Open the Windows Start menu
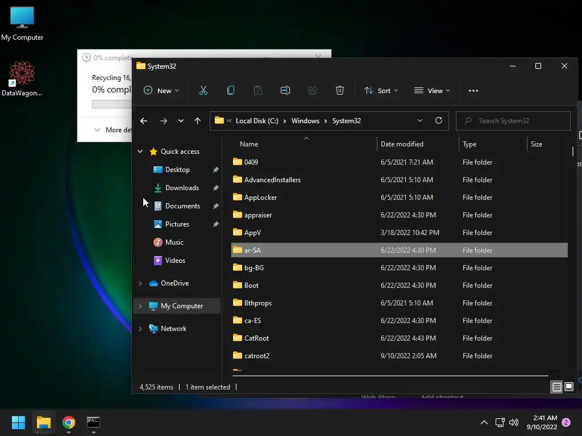 coord(18,422)
